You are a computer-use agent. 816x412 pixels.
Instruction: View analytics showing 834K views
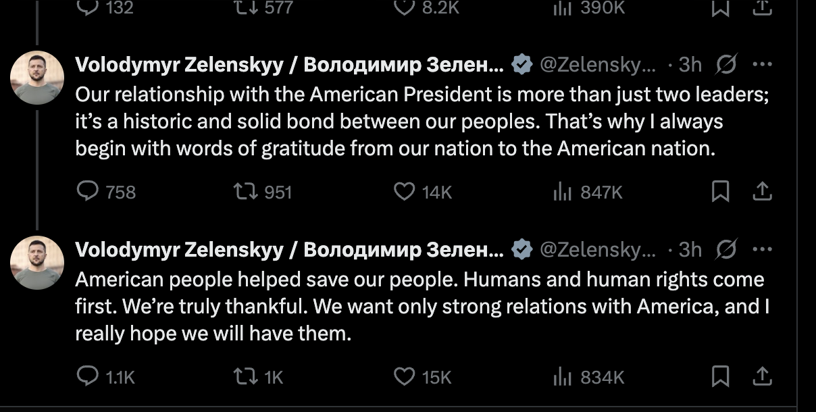(563, 376)
